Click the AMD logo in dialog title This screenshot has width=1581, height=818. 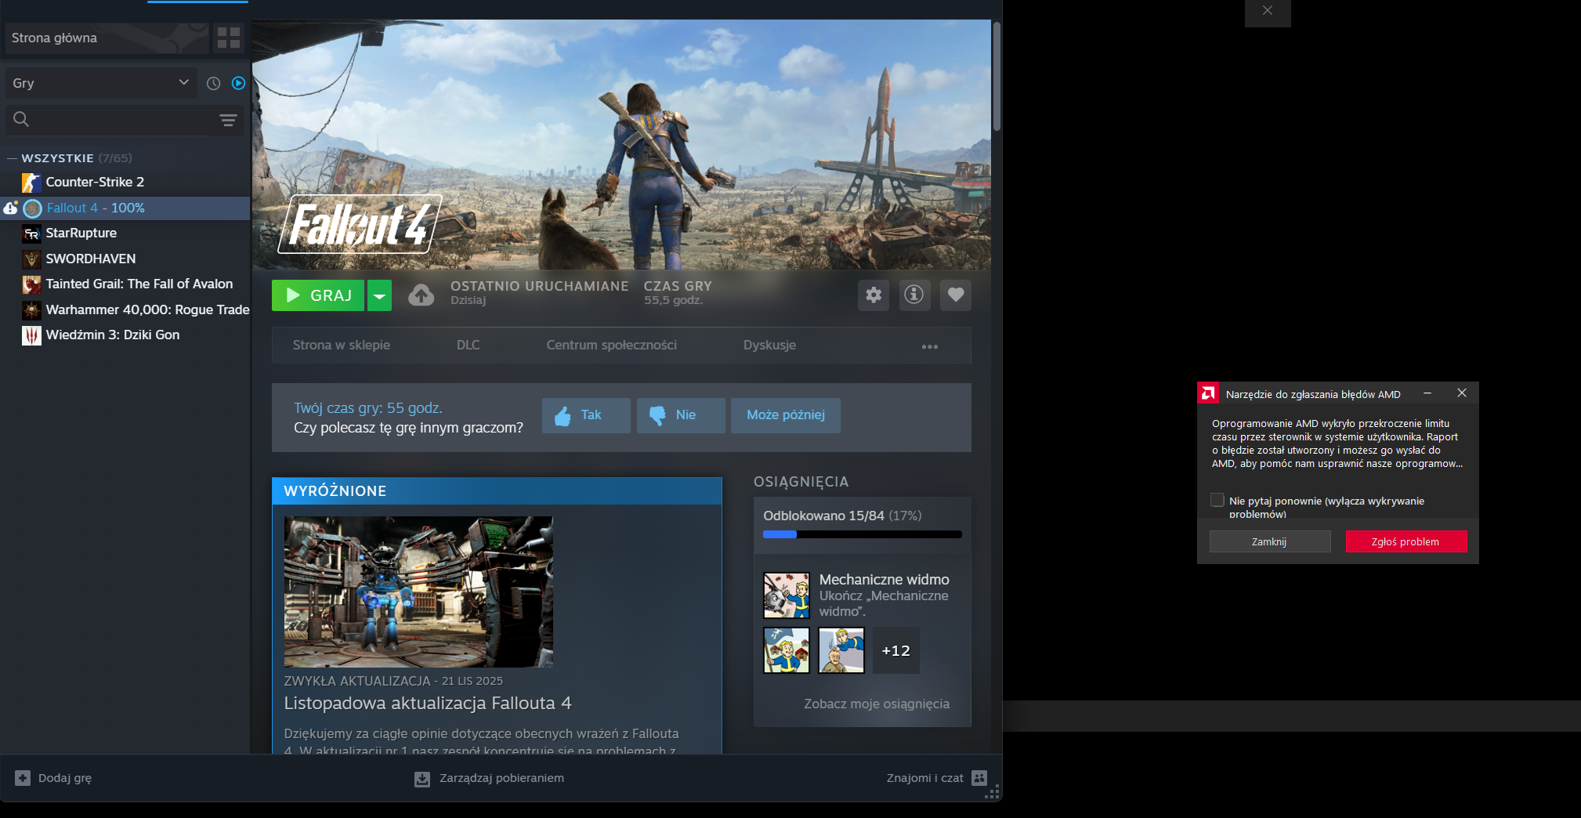(1208, 393)
